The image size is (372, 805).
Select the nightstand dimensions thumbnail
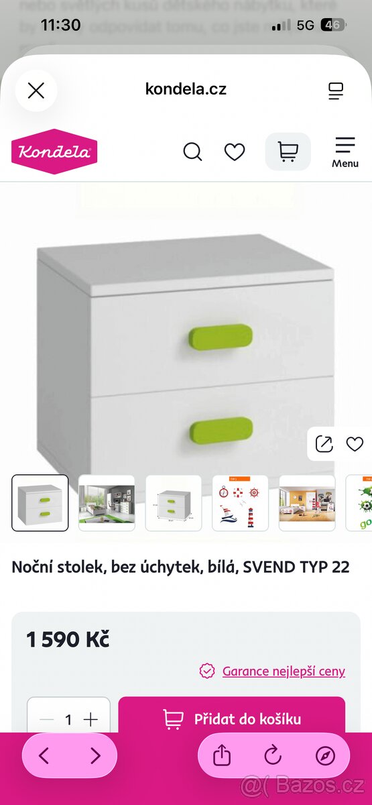point(174,503)
